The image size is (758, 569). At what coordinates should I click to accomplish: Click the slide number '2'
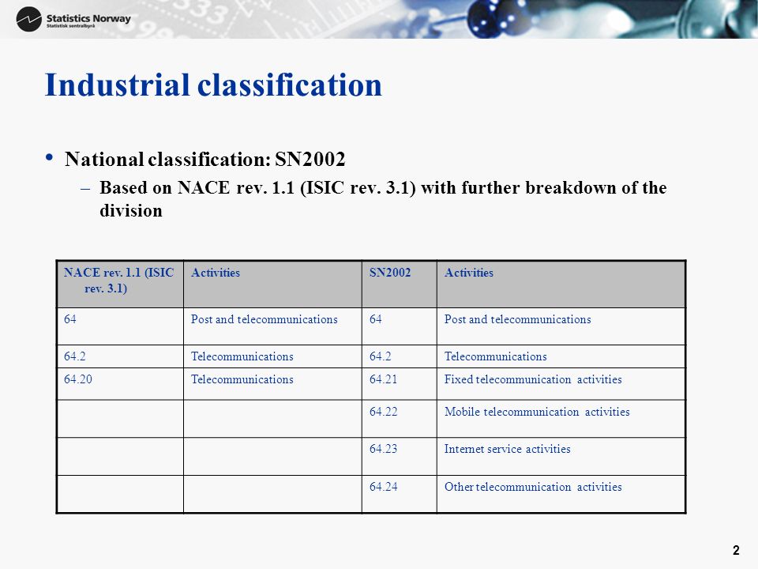coord(736,551)
